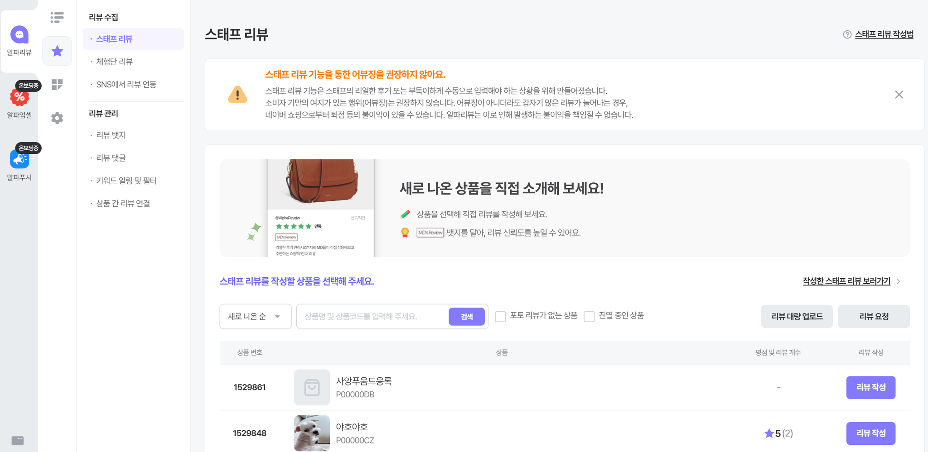Open the 리뷰 뱃지 menu item
Screen dimensions: 928x452
click(111, 135)
